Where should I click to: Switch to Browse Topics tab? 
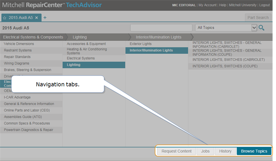click(254, 151)
